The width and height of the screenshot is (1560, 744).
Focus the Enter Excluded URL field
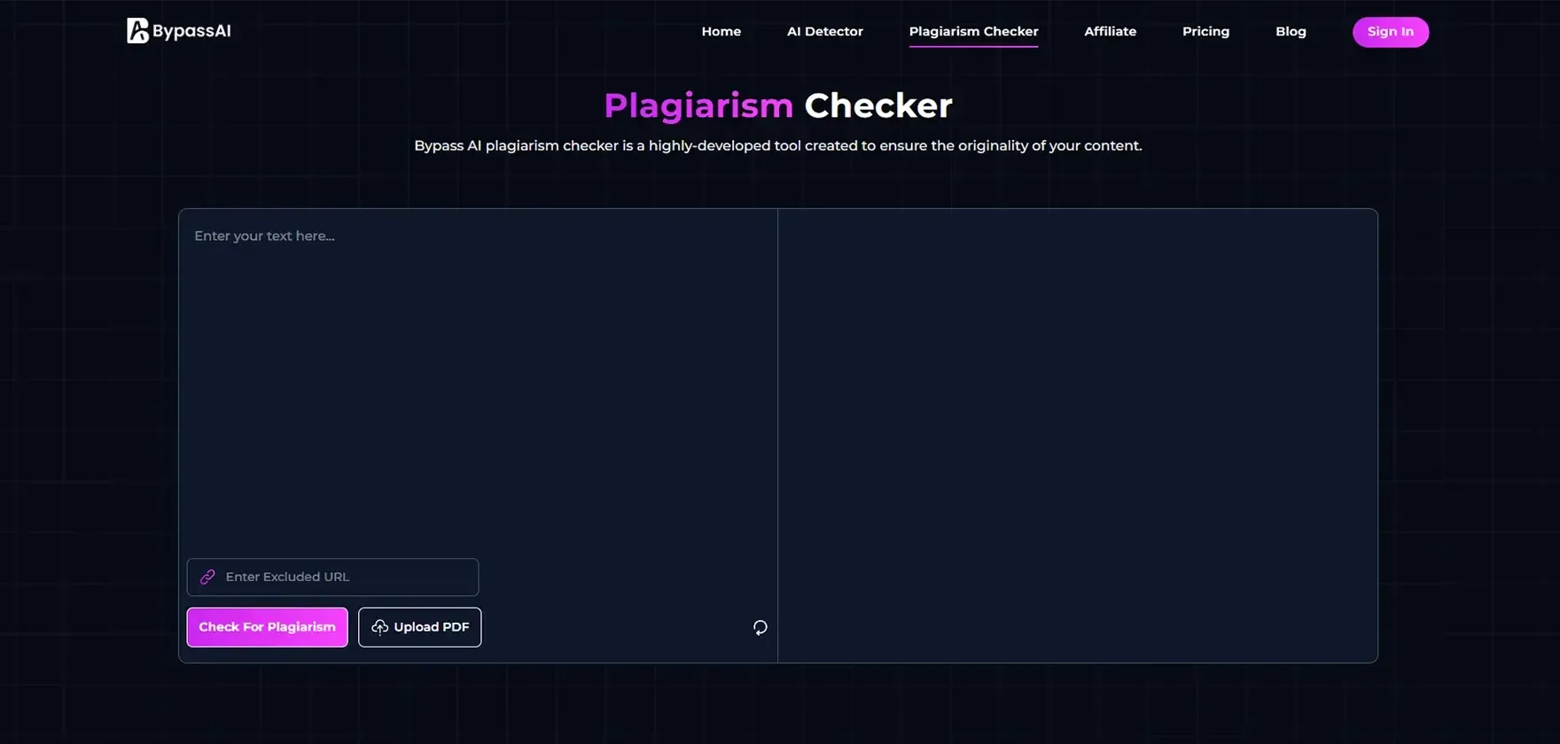(x=346, y=577)
